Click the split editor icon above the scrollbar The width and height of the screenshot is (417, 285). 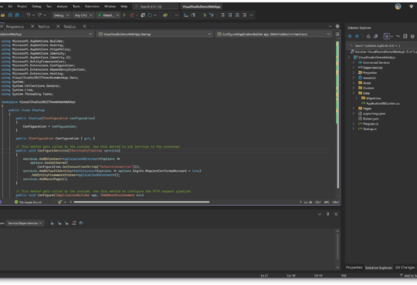pyautogui.click(x=337, y=34)
